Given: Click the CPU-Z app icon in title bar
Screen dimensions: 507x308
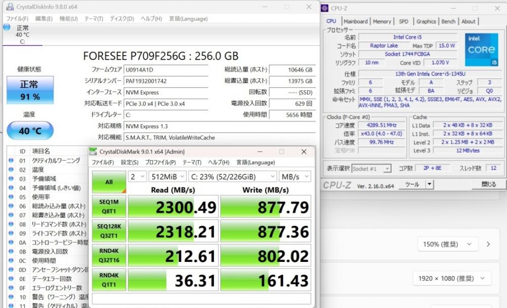Looking at the screenshot, I should pyautogui.click(x=324, y=8).
